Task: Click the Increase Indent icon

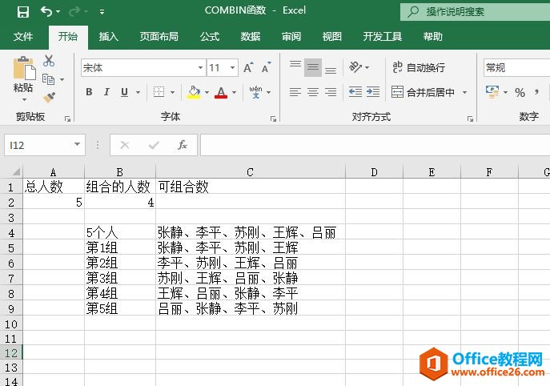Action: click(372, 92)
